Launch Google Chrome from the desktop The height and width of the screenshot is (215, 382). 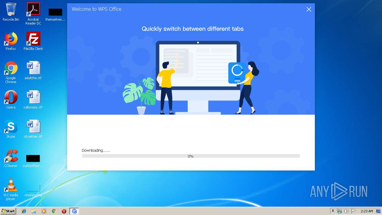(11, 72)
